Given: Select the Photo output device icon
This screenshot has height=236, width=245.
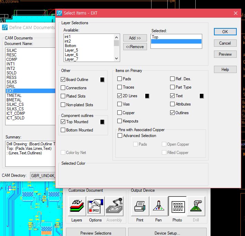Looking at the screenshot, I should [x=177, y=207].
